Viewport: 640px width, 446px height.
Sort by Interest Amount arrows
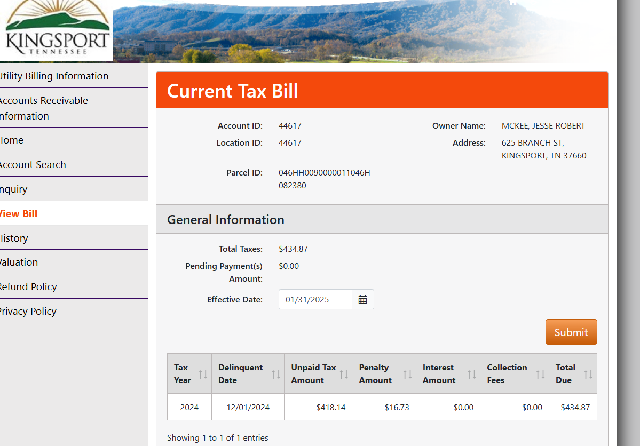click(472, 375)
